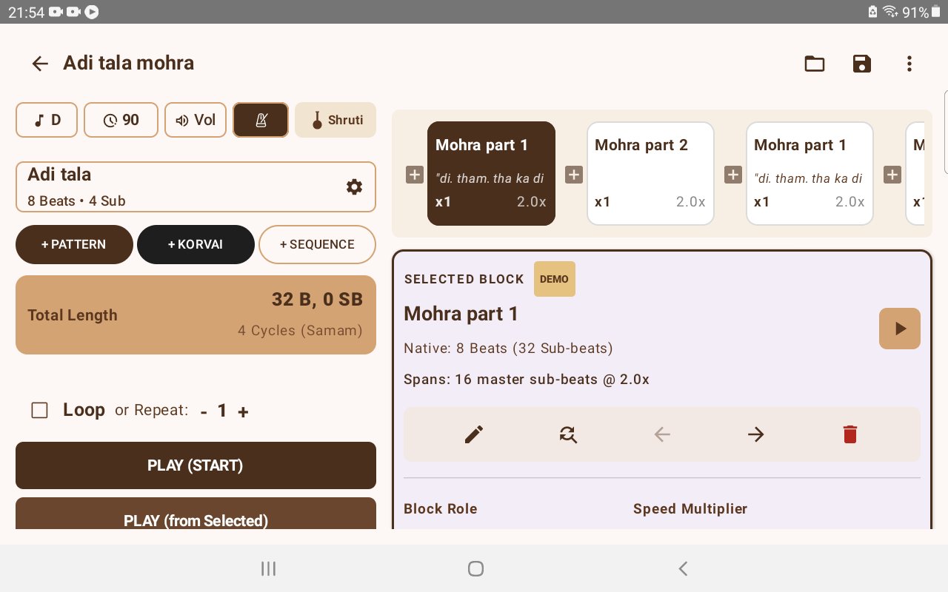
Task: Click PLAY (START) button
Action: [196, 465]
